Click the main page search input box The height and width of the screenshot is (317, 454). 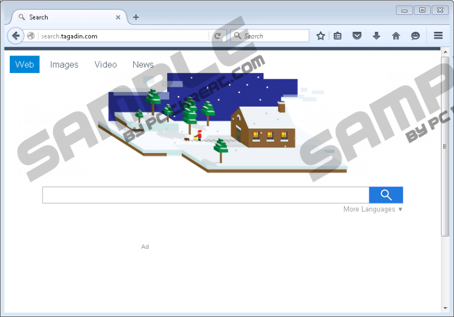pyautogui.click(x=205, y=195)
